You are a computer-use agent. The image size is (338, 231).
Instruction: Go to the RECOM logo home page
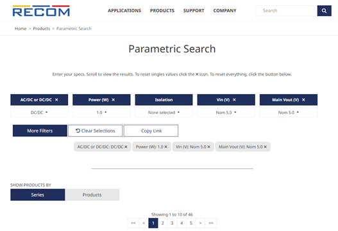41,11
